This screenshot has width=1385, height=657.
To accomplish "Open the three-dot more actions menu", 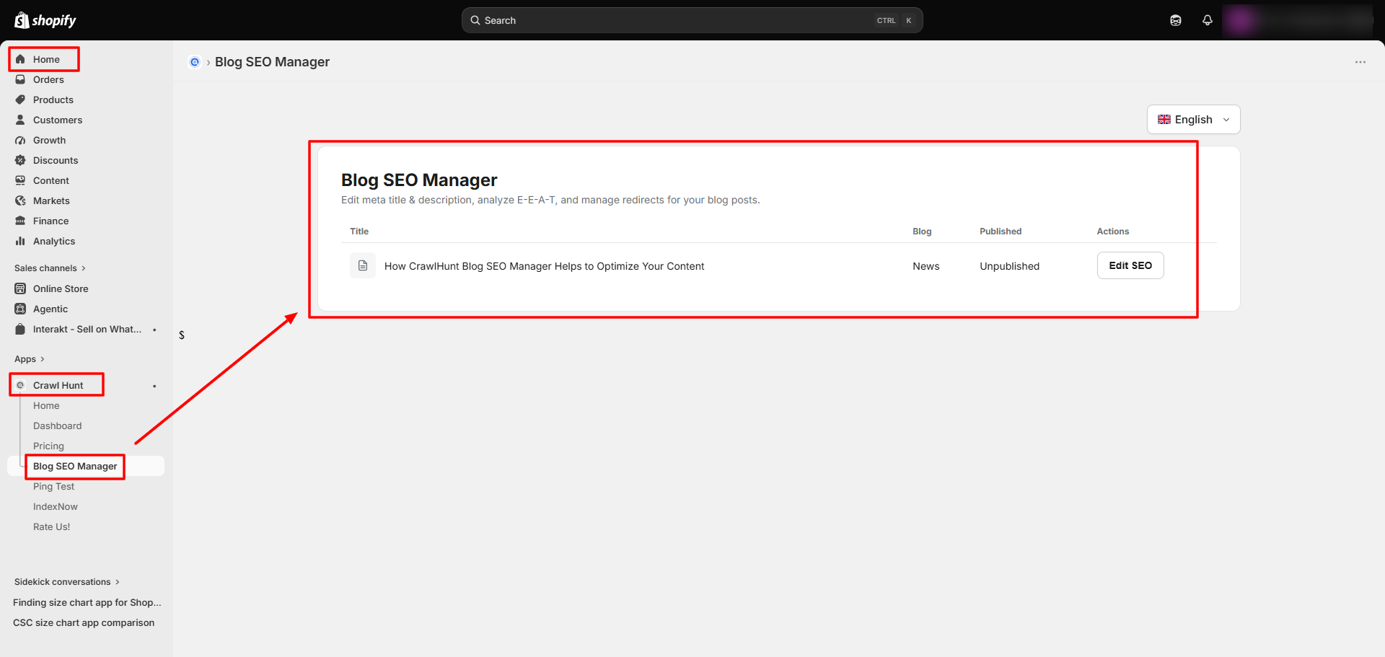I will pyautogui.click(x=1360, y=62).
